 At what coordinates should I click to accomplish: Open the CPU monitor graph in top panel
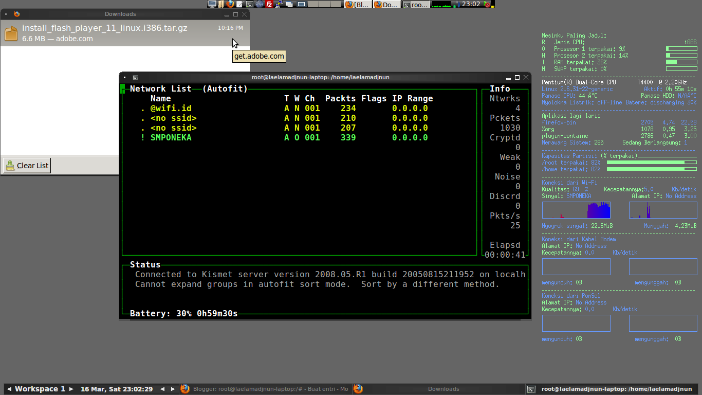click(441, 4)
